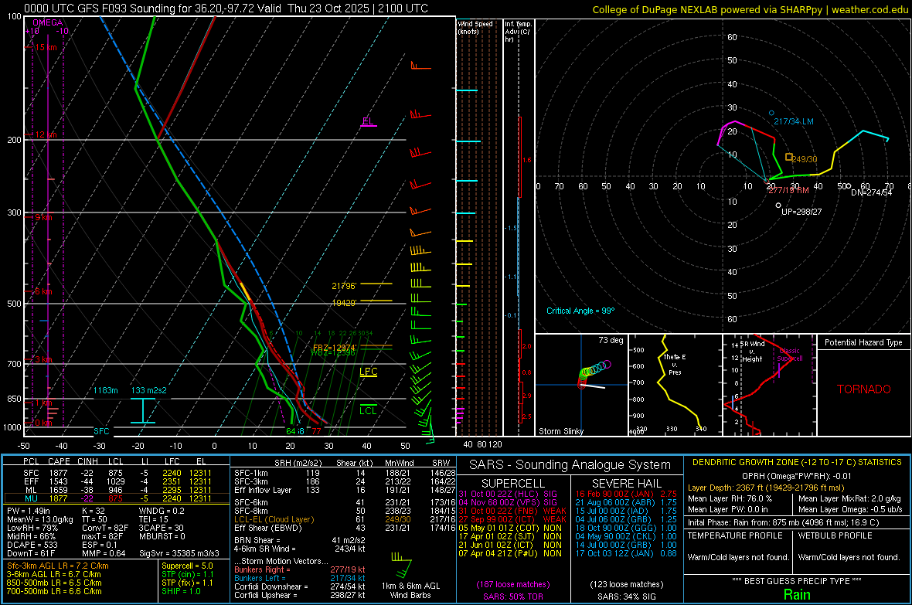This screenshot has height=605, width=912.
Task: Click the 277/19 RM hodograph label
Action: click(788, 190)
